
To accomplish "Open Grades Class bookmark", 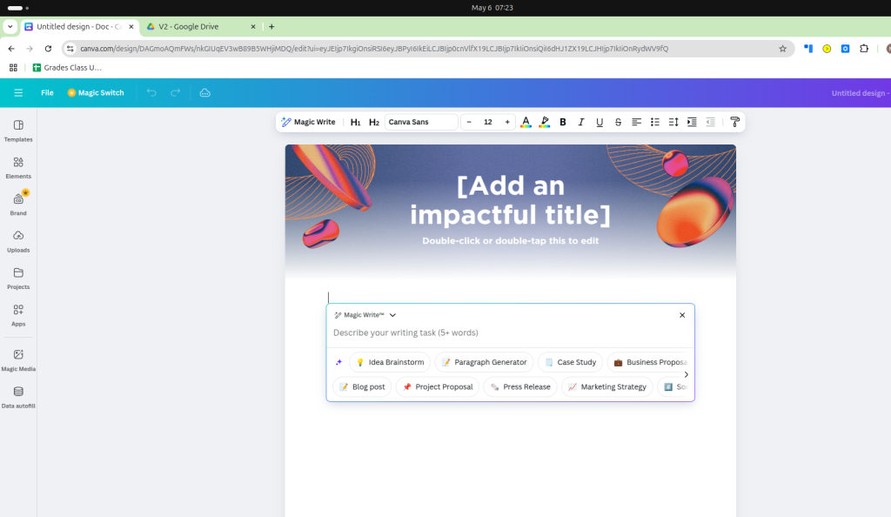I will click(67, 68).
